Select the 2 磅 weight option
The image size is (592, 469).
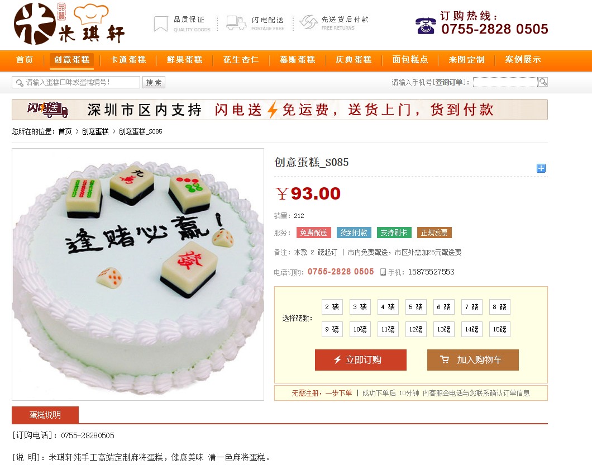(x=332, y=307)
